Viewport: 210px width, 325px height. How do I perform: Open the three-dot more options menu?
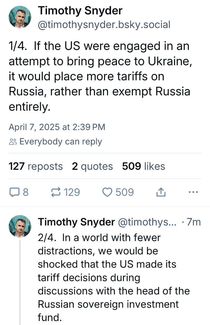[193, 192]
